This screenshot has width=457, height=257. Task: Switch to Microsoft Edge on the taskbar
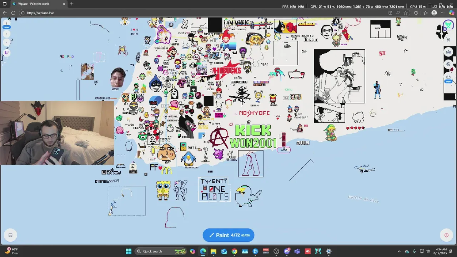(203, 251)
